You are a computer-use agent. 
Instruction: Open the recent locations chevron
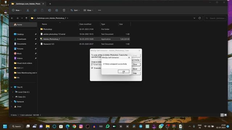tap(22, 18)
